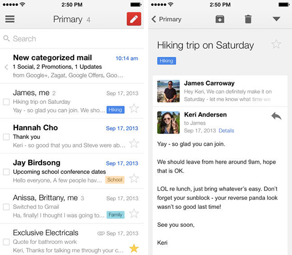Expand James Carroway's collapsed message
The image size is (292, 255).
pos(220,91)
